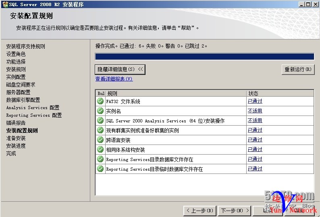Screen dimensions: 320x217
Task: Open 已通过 status link for FAT32 文件系统
Action: 255,101
